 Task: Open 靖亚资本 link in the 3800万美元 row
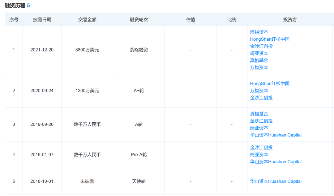click(259, 53)
